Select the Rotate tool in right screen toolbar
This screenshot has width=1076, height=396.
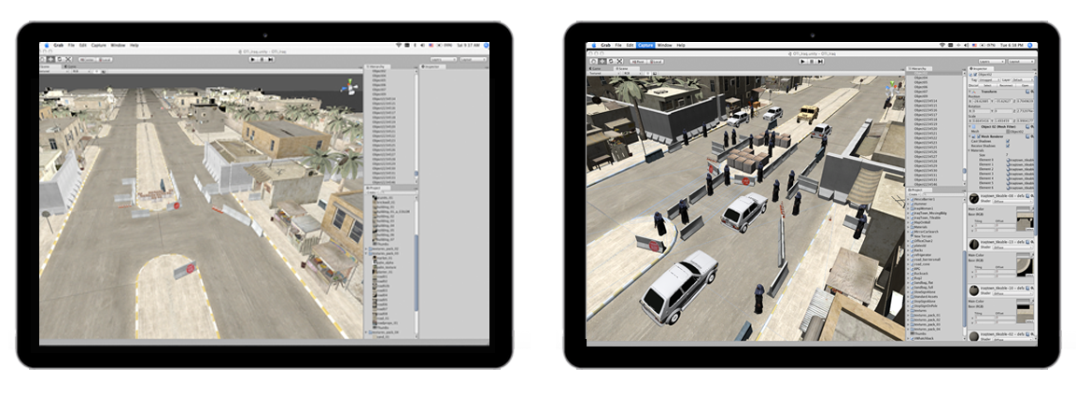[611, 60]
